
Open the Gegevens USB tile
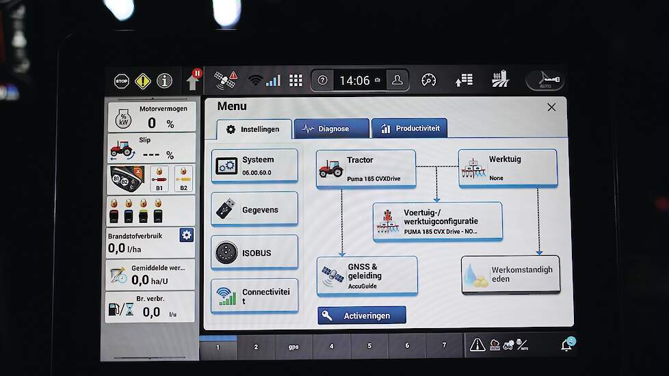pyautogui.click(x=254, y=209)
